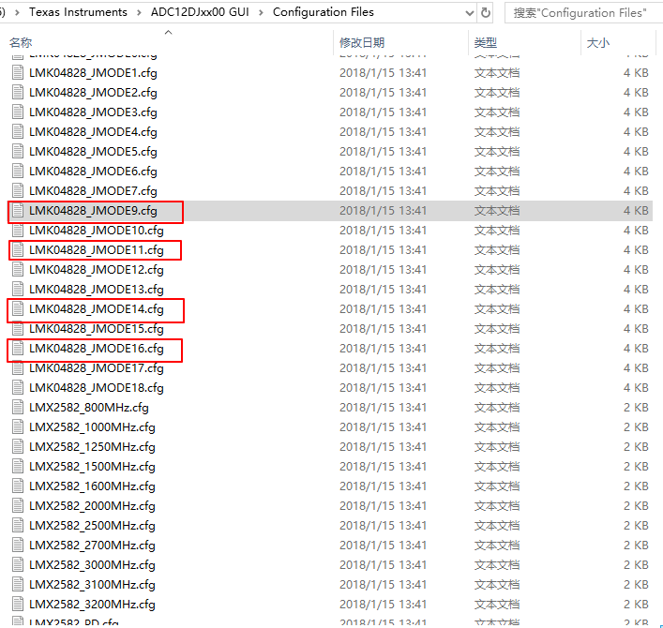The image size is (663, 628).
Task: Click the file icon of LMX2582_2000MHz.cfg
Action: [18, 506]
